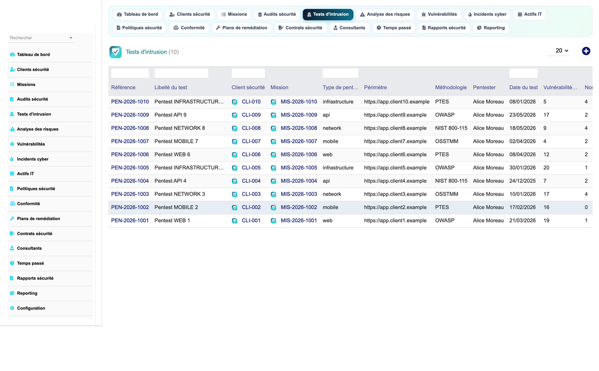599x371 pixels.
Task: Click the Temps passé clock icon in sidebar
Action: click(x=12, y=263)
